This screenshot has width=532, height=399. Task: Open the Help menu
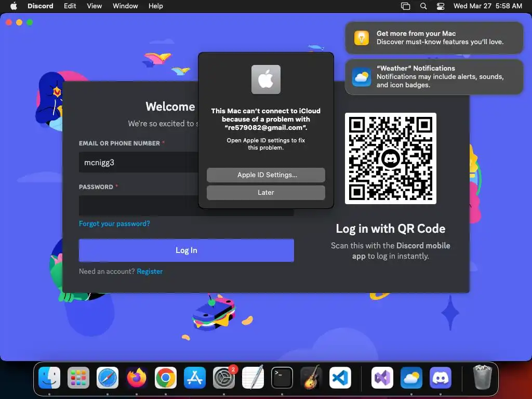pyautogui.click(x=156, y=6)
